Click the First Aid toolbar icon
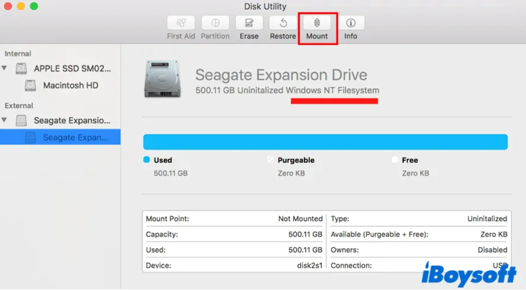The height and width of the screenshot is (290, 526). click(x=181, y=23)
